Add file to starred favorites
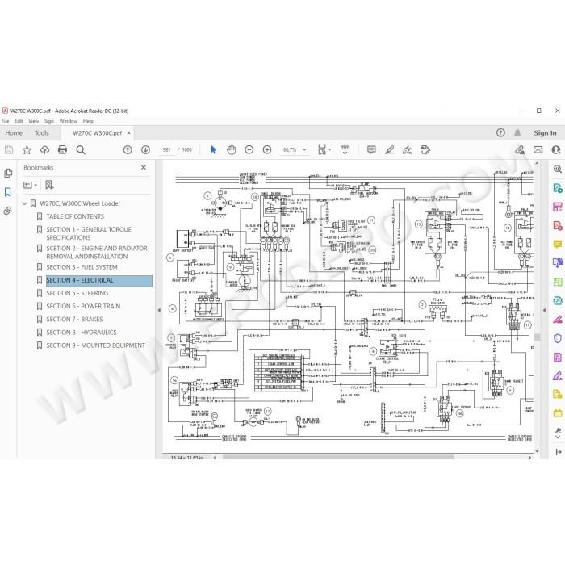The height and width of the screenshot is (565, 565). [x=27, y=149]
